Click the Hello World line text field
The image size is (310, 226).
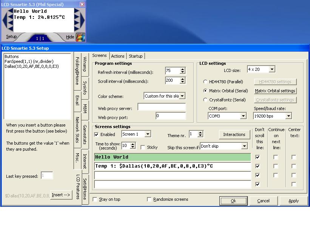[173, 157]
